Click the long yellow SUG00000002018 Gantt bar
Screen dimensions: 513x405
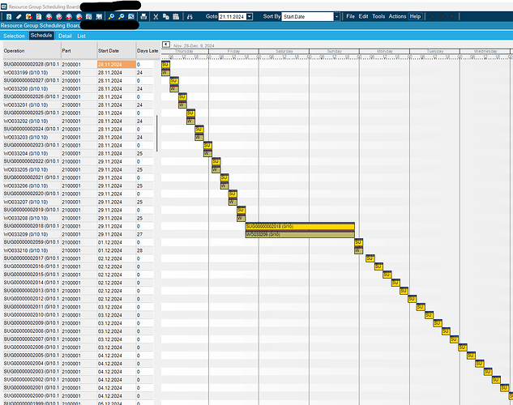click(x=300, y=226)
